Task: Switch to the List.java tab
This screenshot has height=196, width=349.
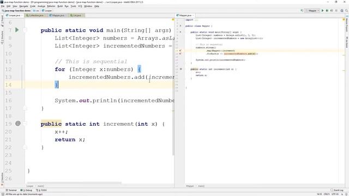Action: [x=77, y=15]
